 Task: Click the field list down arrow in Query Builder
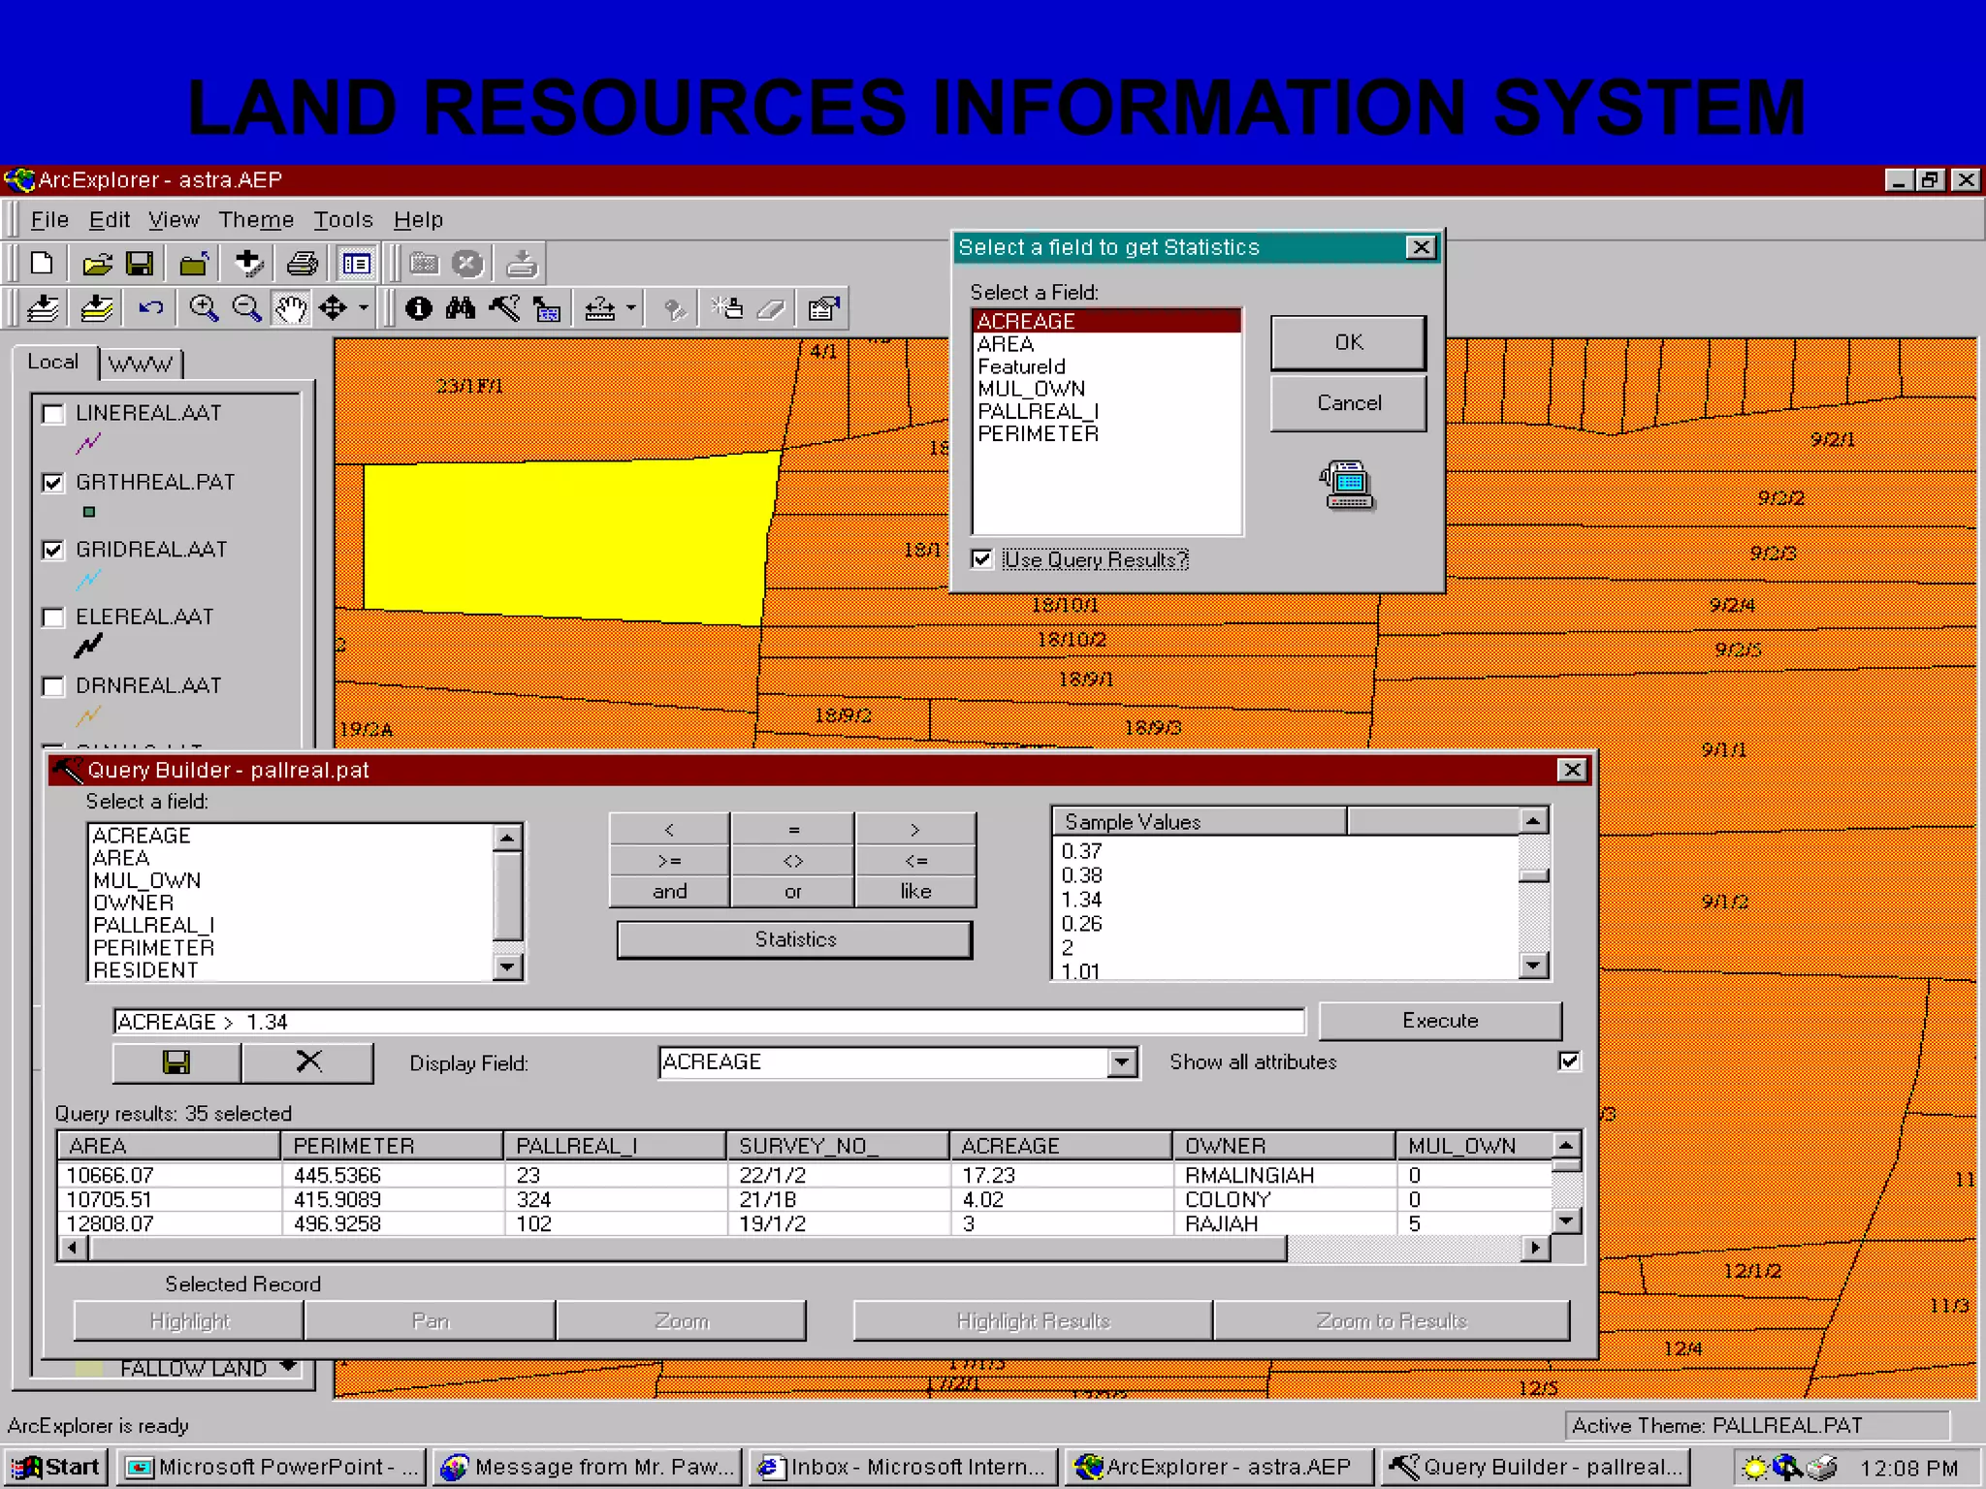507,966
